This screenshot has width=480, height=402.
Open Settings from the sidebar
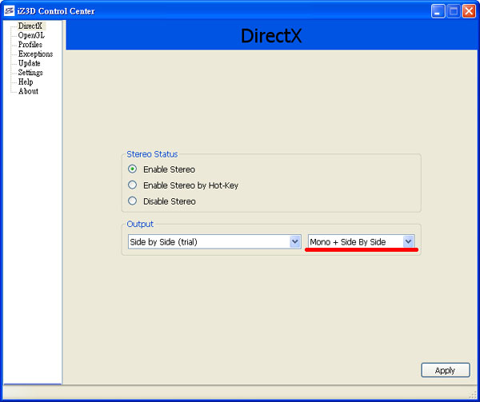coord(30,73)
